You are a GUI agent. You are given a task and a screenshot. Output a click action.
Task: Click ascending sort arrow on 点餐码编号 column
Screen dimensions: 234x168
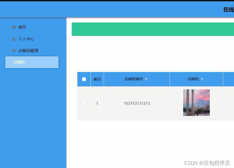click(x=146, y=78)
